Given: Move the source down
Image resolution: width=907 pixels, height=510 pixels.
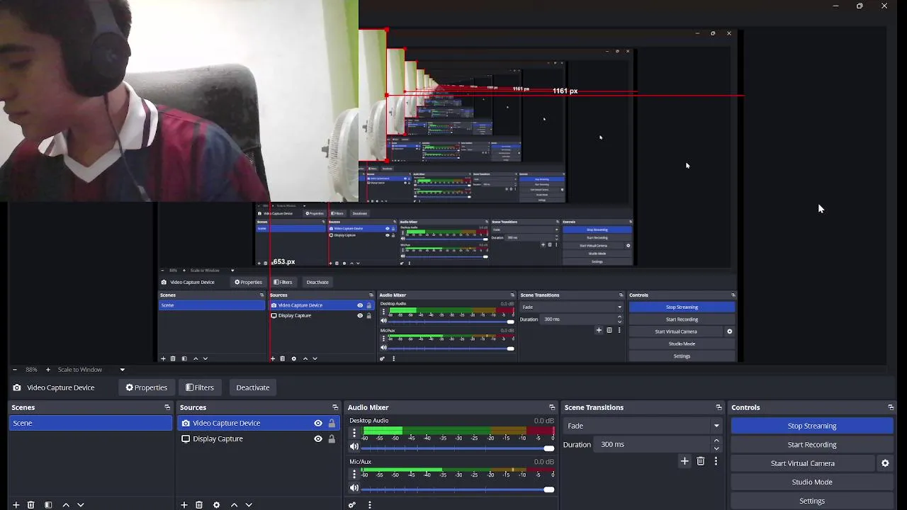Looking at the screenshot, I should point(249,505).
